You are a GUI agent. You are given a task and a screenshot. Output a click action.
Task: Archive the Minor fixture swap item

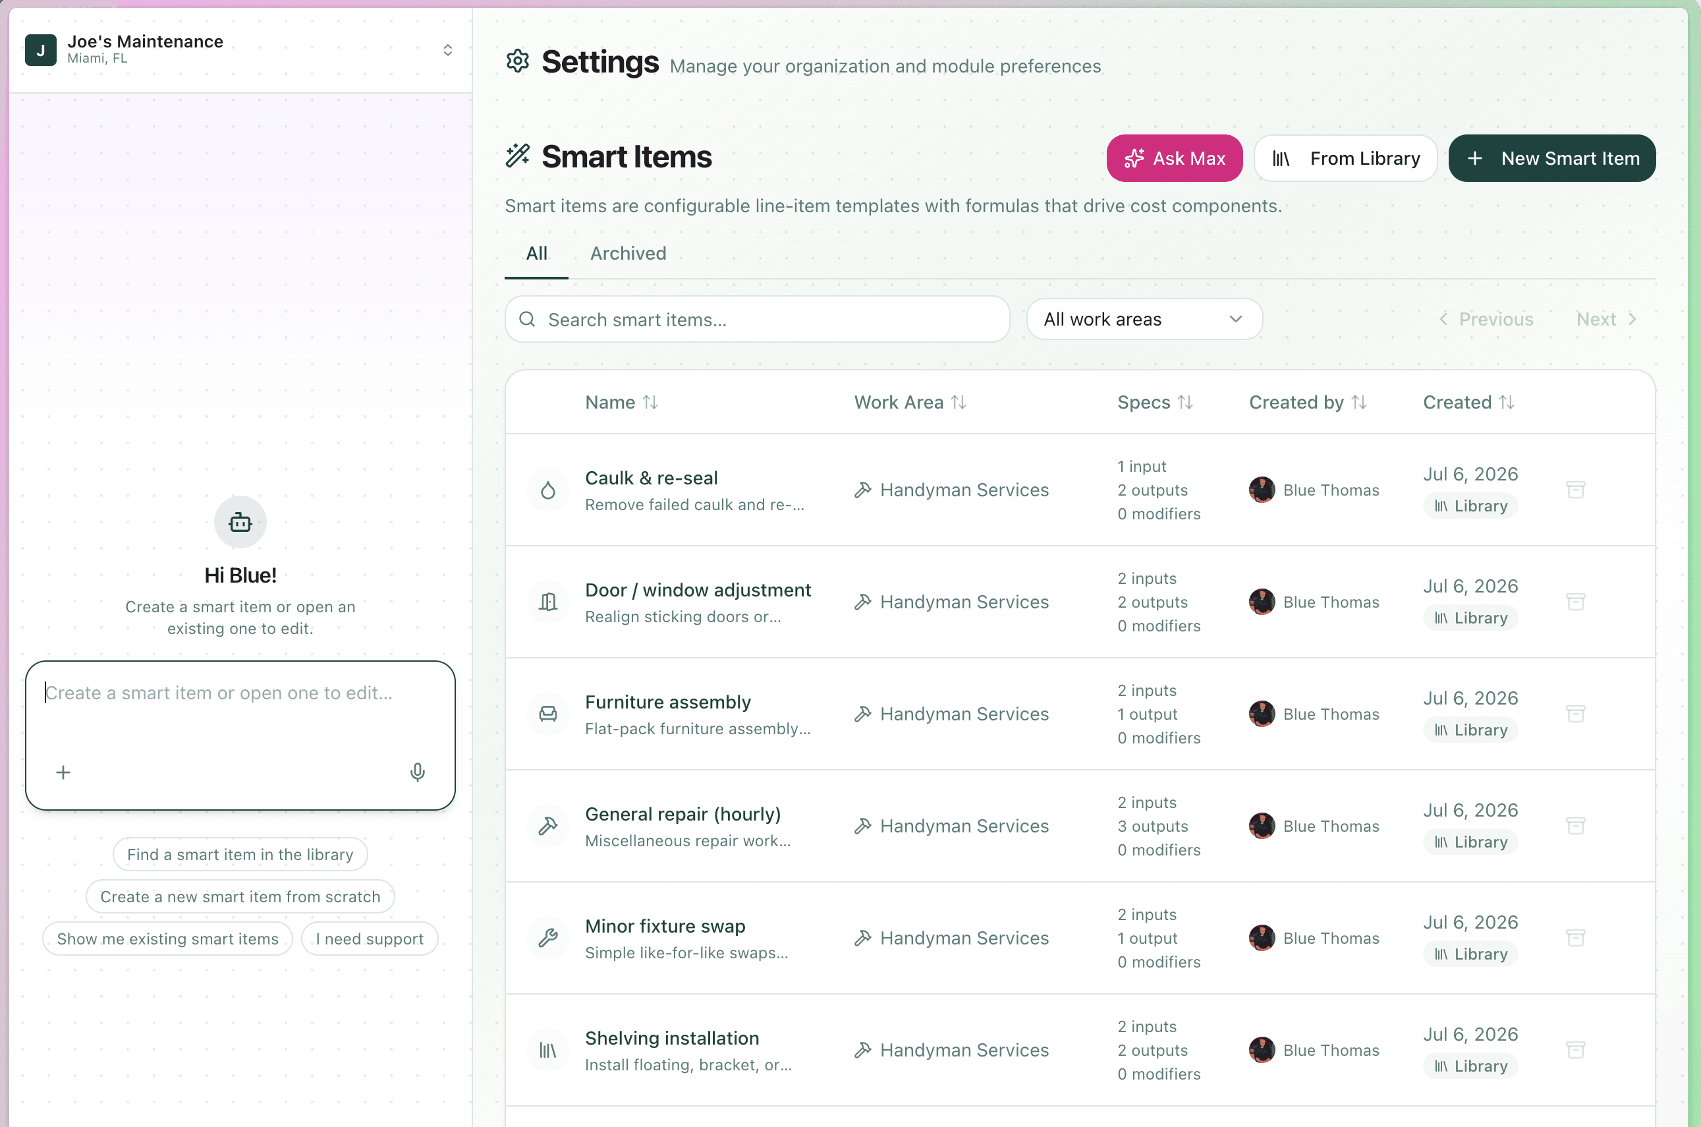tap(1575, 938)
